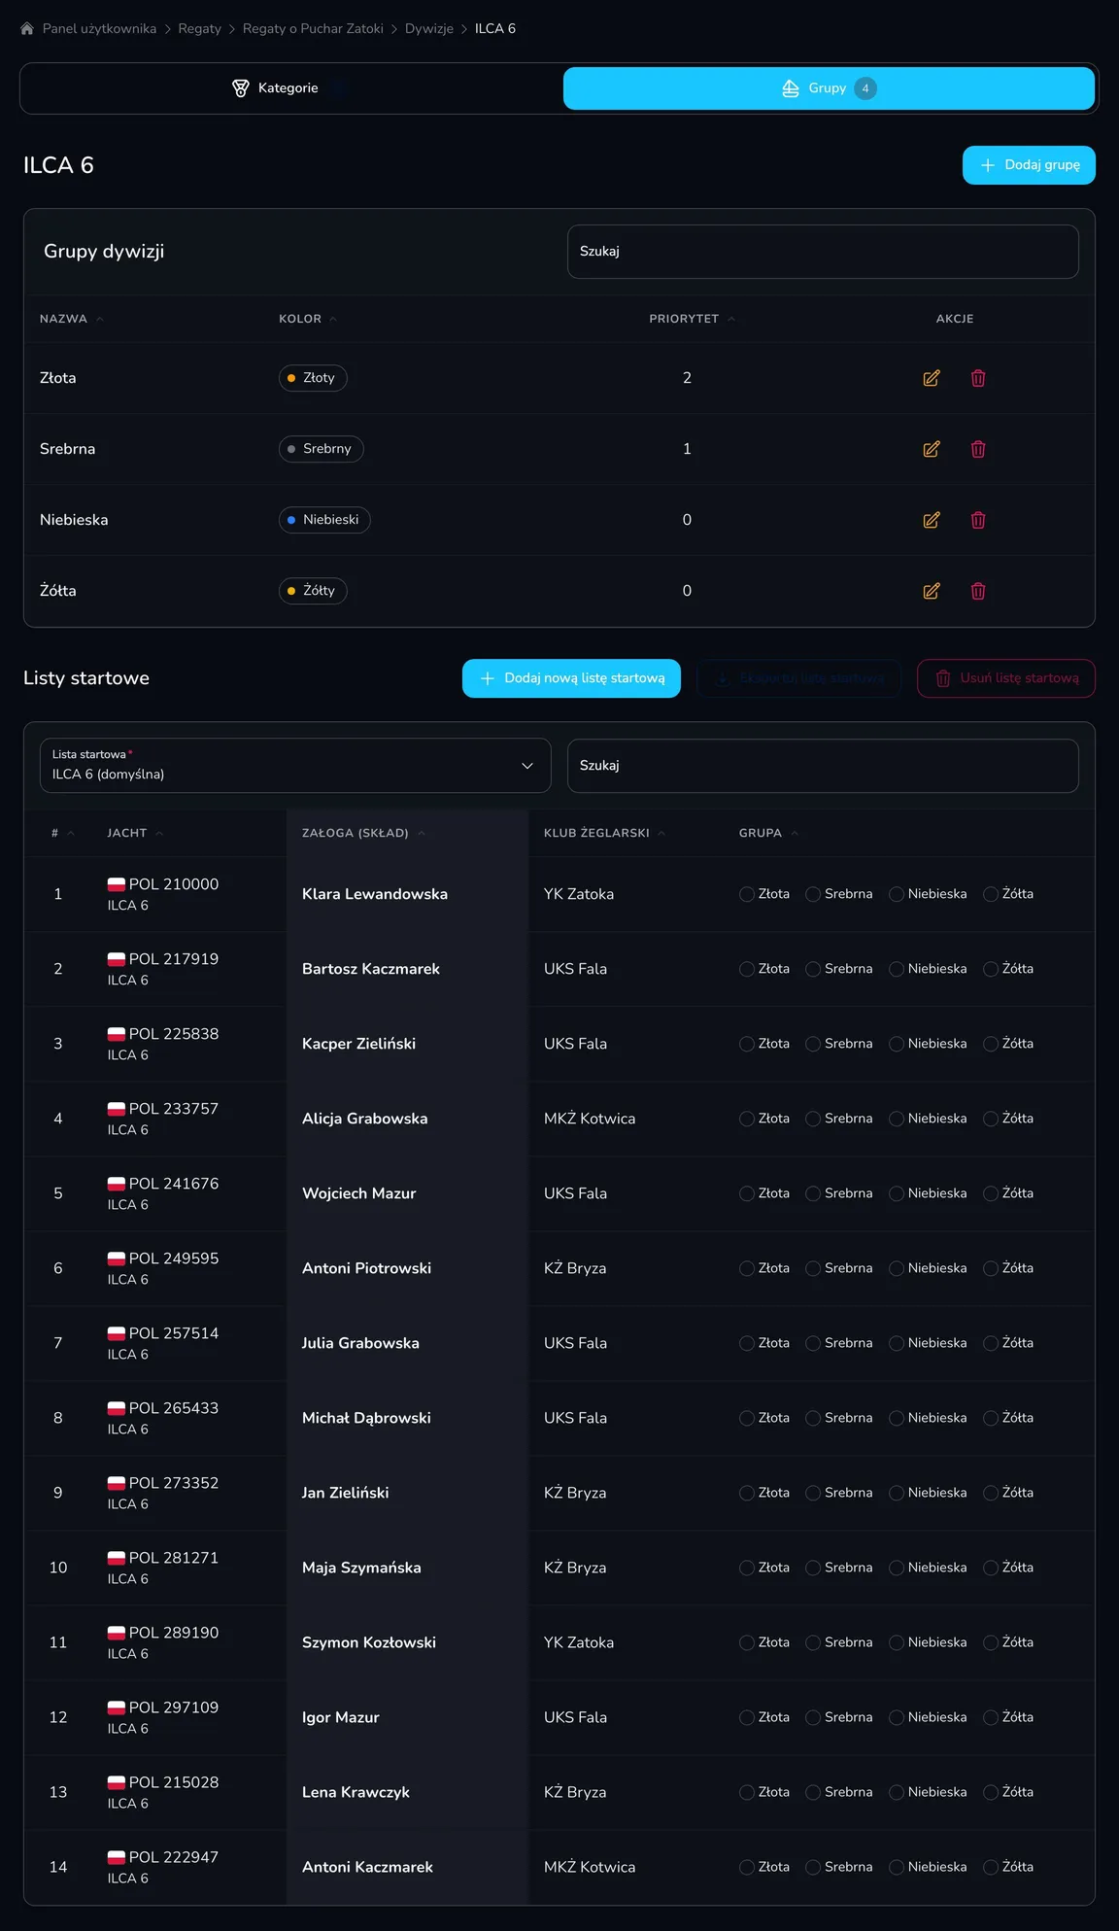Open the Lista startowa dropdown

click(295, 766)
